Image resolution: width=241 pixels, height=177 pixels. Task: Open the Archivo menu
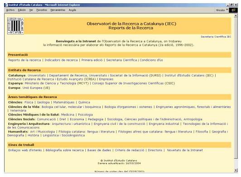coord(10,10)
